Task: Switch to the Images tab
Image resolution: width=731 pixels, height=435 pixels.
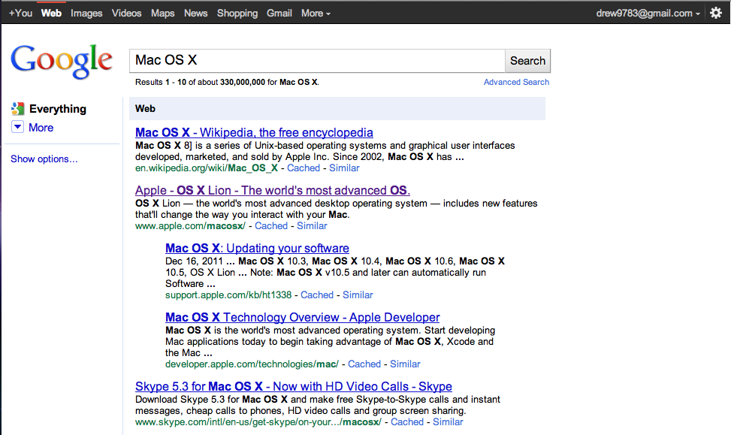Action: point(86,13)
